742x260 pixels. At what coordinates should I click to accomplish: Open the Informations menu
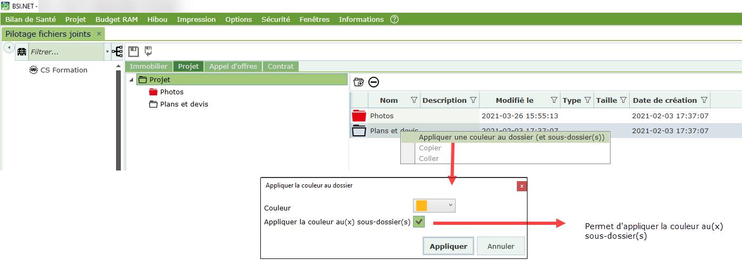click(361, 19)
